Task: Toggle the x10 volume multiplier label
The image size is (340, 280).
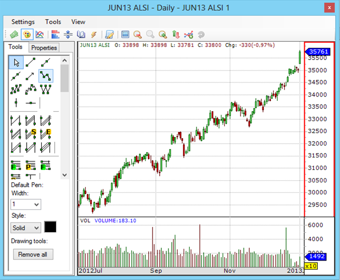Action: coord(311,266)
